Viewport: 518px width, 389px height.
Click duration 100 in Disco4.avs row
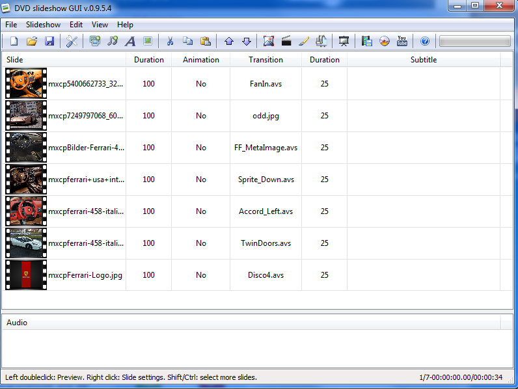click(148, 275)
